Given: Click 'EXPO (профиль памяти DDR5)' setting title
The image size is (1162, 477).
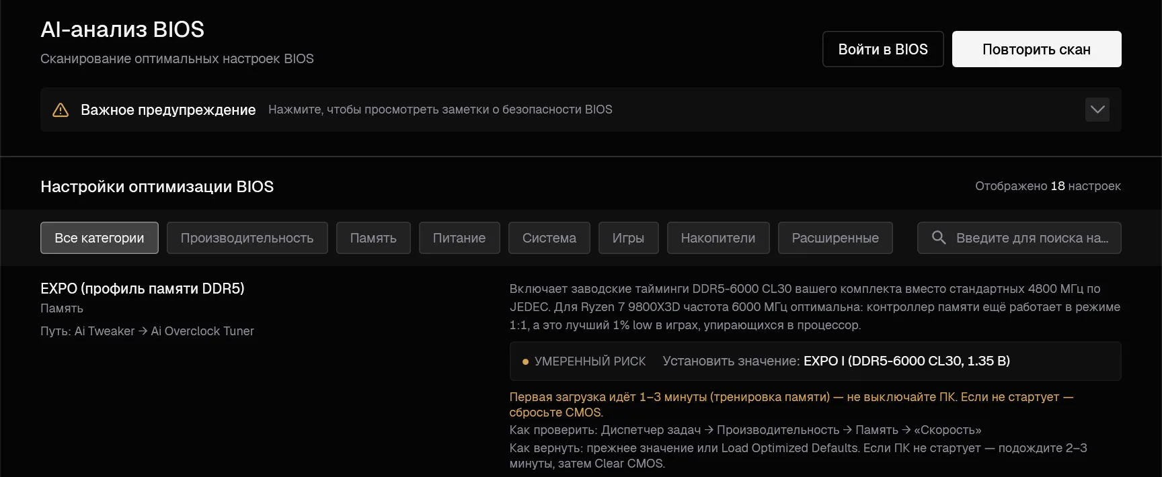Looking at the screenshot, I should point(143,288).
